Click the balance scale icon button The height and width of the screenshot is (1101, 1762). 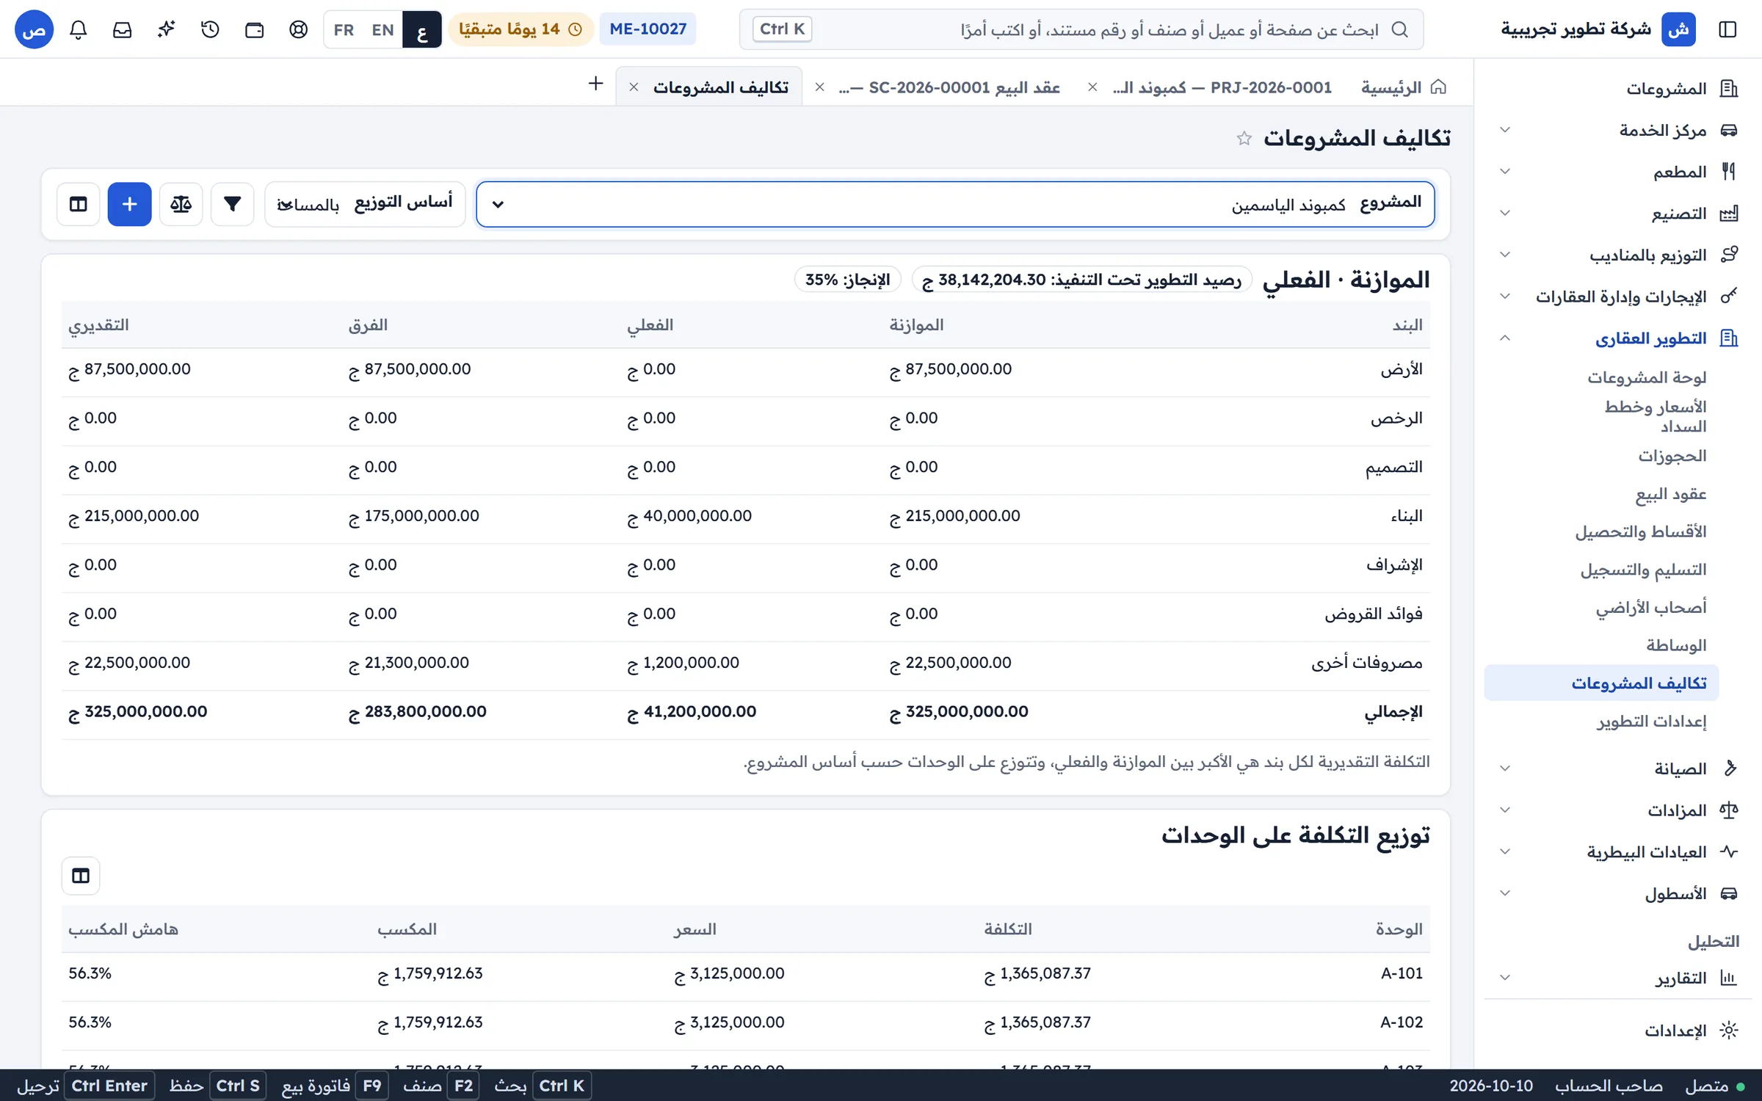point(181,204)
